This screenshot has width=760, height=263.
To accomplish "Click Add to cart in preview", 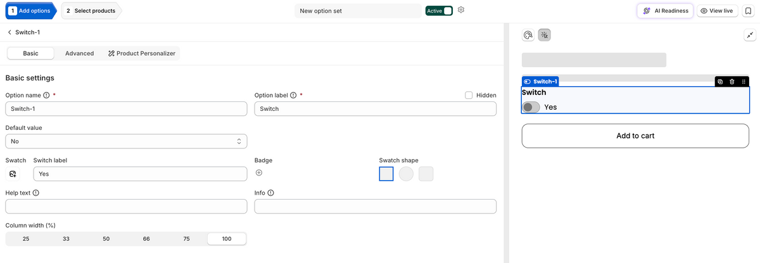I will tap(635, 136).
